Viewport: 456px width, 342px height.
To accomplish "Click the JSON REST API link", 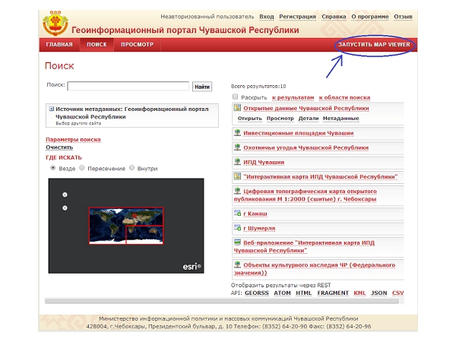I will (379, 293).
